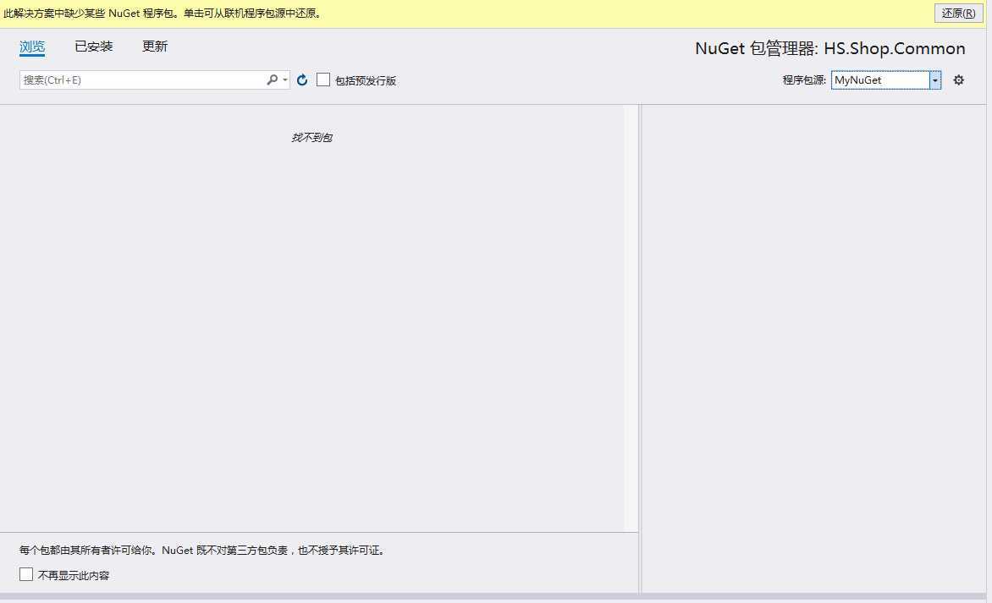
Task: Go to the 更新 tab
Action: (155, 47)
